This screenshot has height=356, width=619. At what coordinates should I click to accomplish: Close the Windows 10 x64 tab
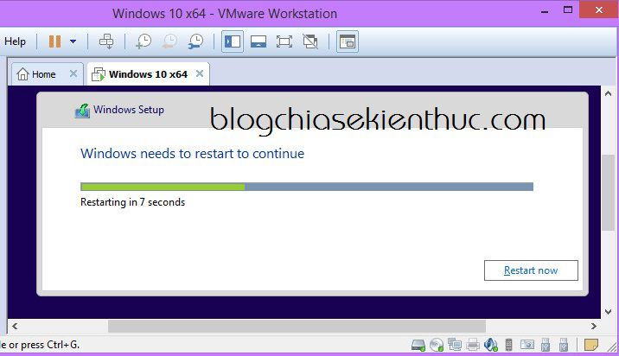click(x=200, y=73)
